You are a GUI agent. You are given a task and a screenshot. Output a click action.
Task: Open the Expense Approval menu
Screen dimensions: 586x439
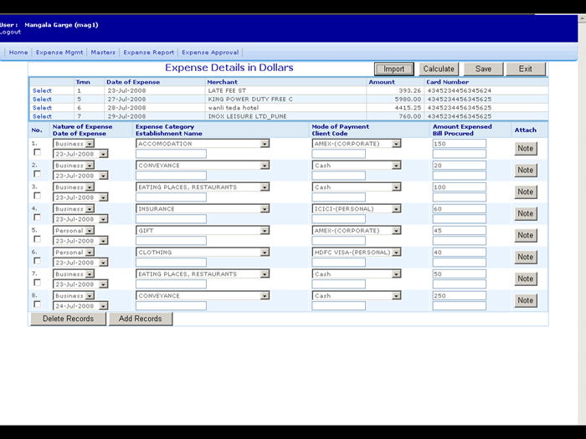point(210,52)
